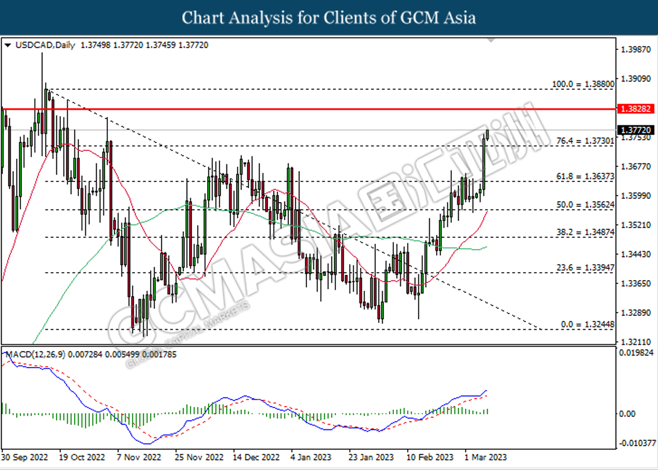Click the price axis value 1.35990
This screenshot has width=658, height=470.
(x=636, y=196)
